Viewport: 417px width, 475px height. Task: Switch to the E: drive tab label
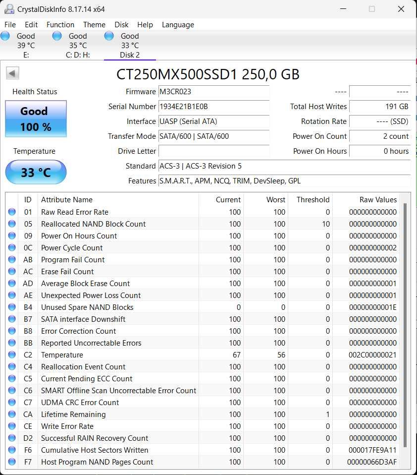[26, 55]
